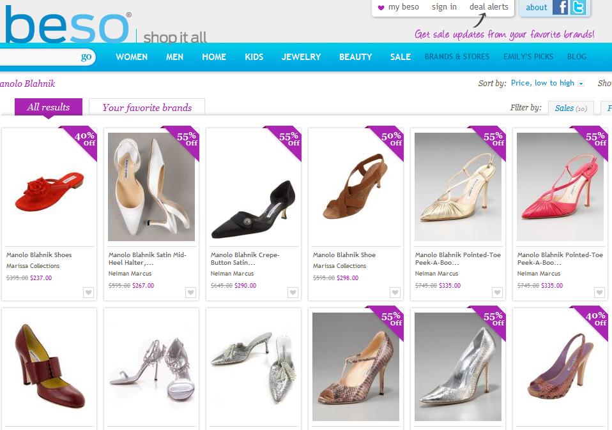Open the JEWELRY category

302,57
